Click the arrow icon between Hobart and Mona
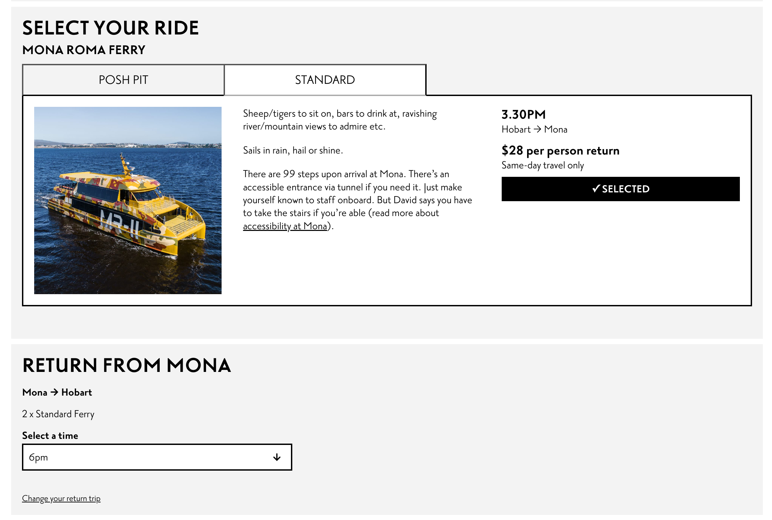 (537, 129)
